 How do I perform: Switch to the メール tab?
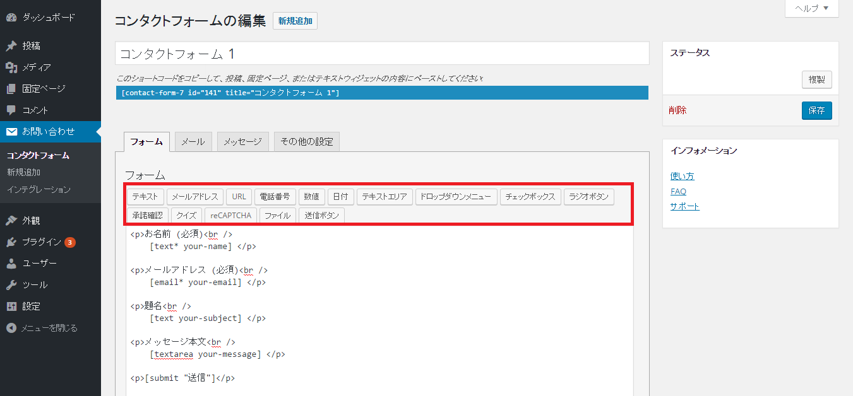193,141
